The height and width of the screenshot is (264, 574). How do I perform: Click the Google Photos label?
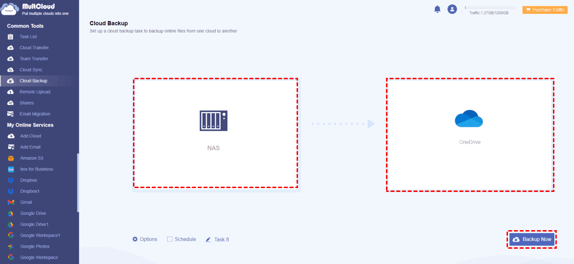pyautogui.click(x=34, y=246)
